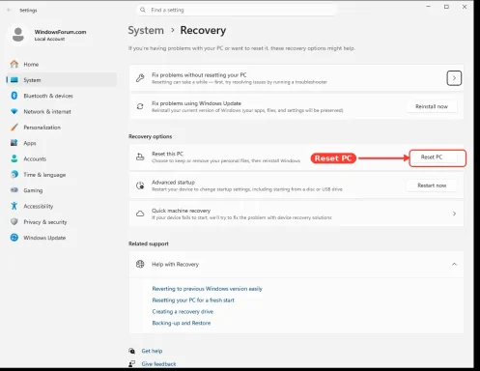Image resolution: width=480 pixels, height=371 pixels.
Task: Click the Accessibility figure icon
Action: [x=14, y=206]
